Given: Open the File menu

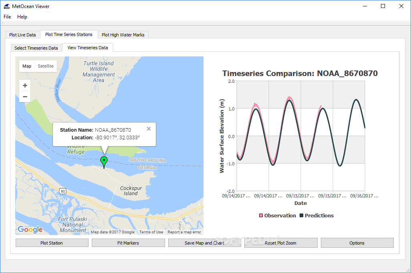Looking at the screenshot, I should point(7,17).
